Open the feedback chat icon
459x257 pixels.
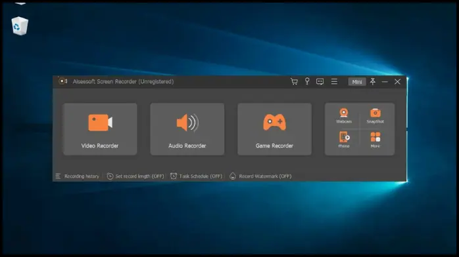coord(320,82)
